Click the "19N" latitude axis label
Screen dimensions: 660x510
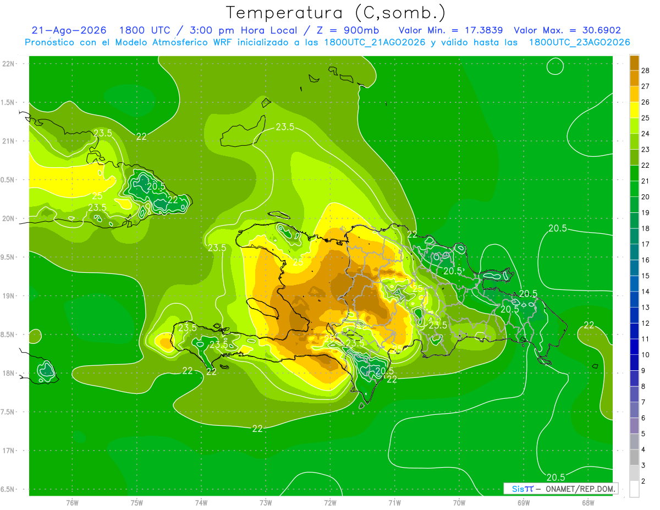(x=9, y=296)
